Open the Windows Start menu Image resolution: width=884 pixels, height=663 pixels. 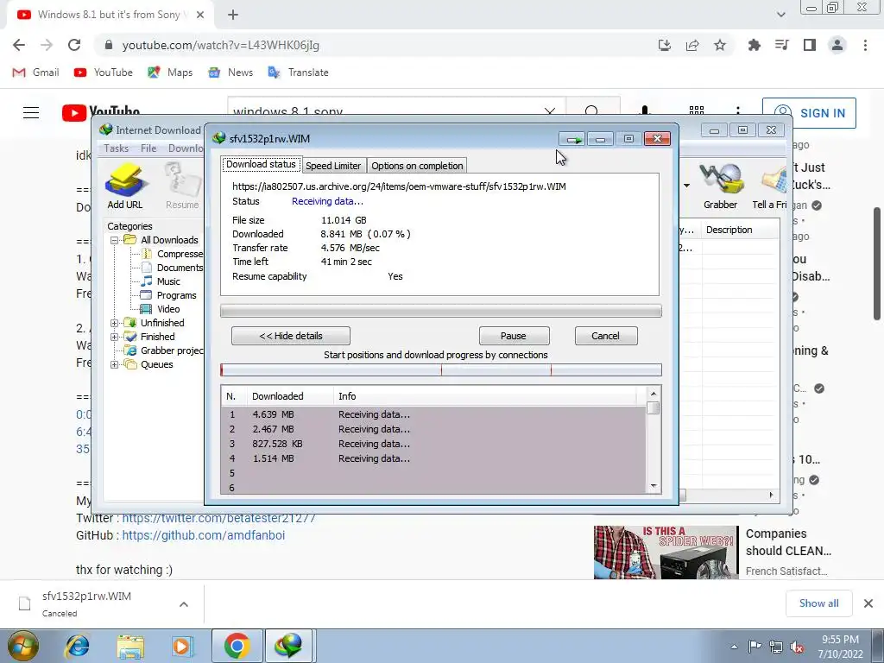click(x=22, y=646)
